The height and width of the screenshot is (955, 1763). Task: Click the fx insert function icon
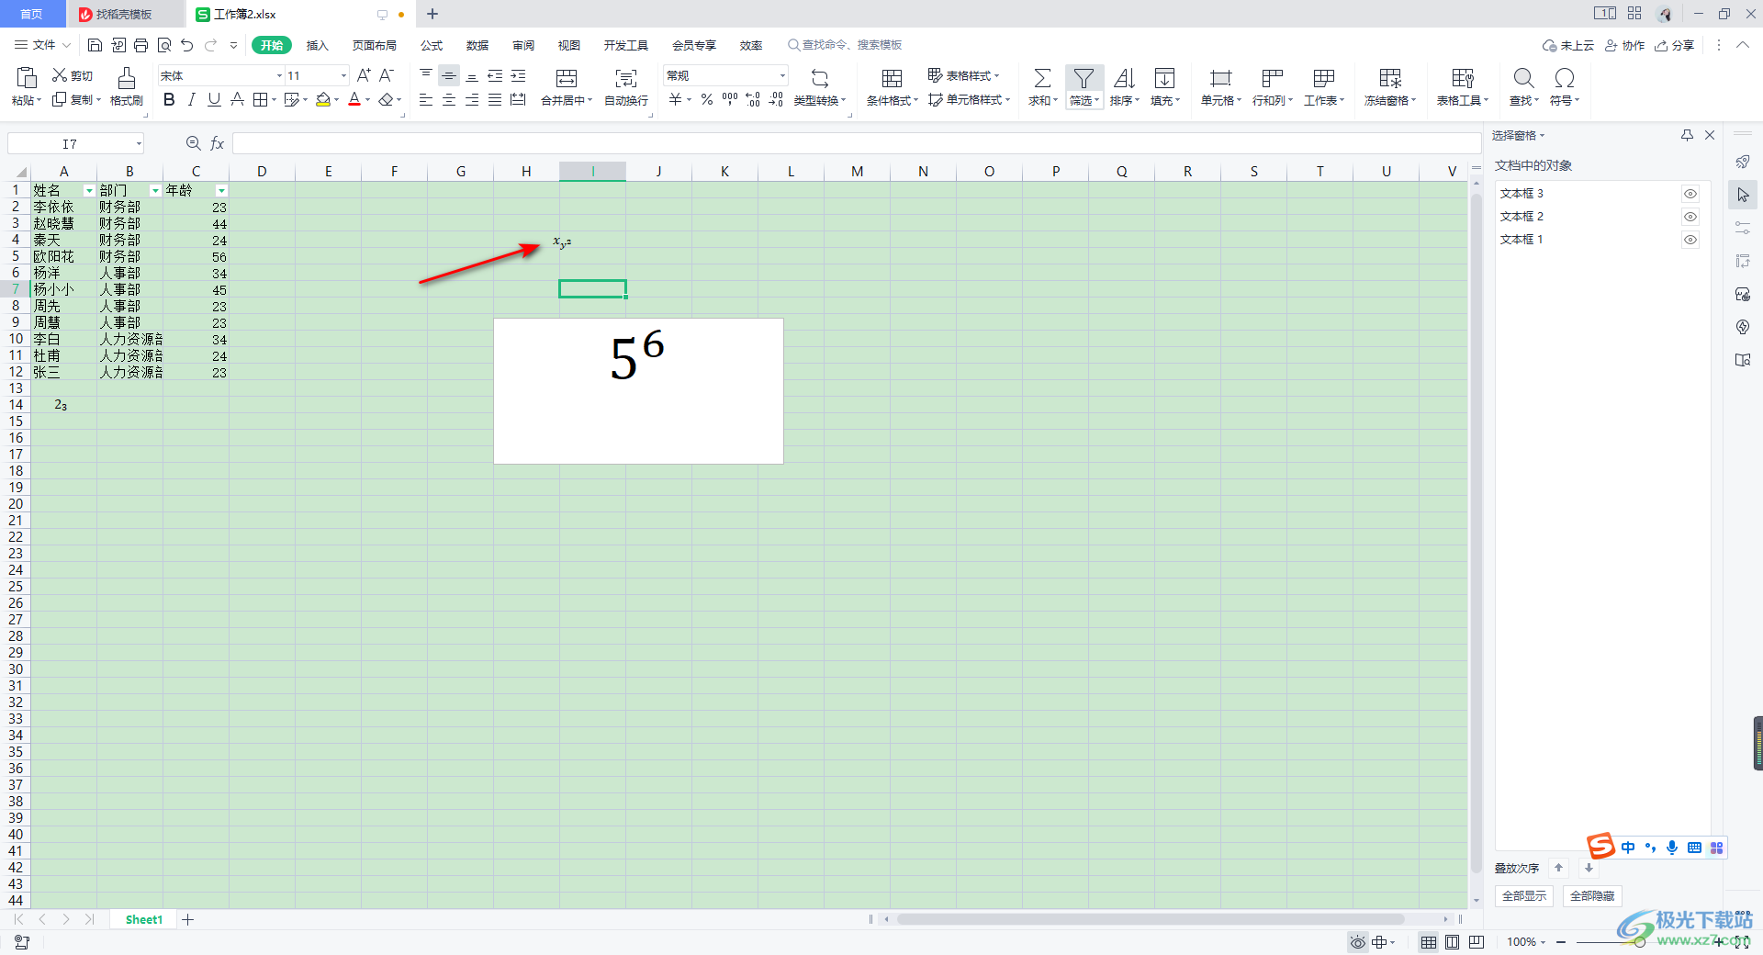(218, 143)
